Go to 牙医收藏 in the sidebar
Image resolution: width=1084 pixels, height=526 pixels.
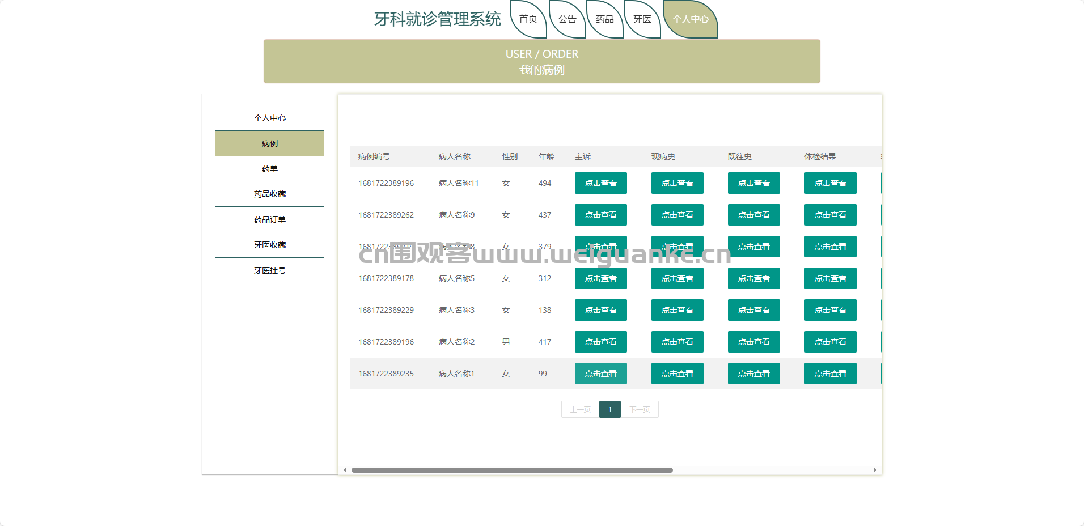click(270, 245)
